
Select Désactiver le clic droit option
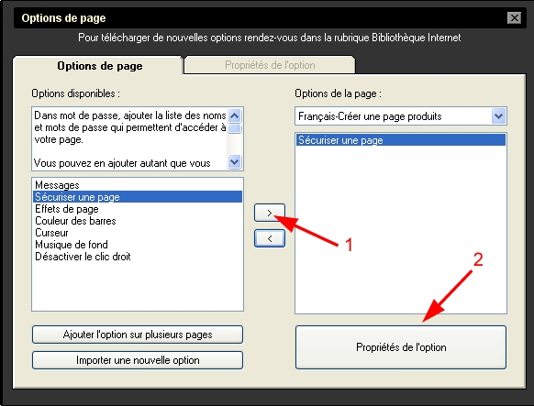(83, 257)
